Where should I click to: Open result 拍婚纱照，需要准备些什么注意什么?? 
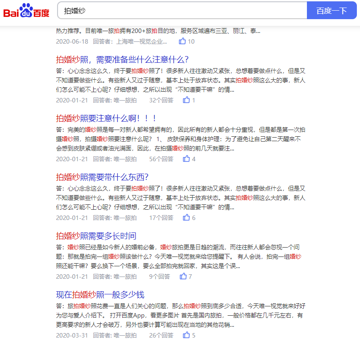coord(122,60)
